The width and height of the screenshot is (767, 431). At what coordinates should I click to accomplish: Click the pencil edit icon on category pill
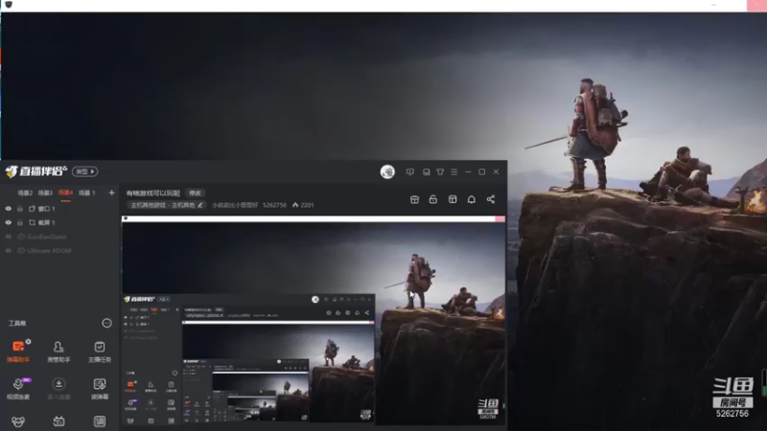[200, 205]
